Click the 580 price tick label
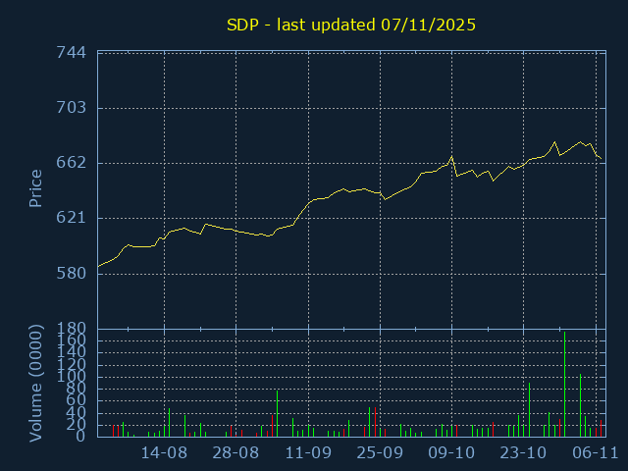 72,273
